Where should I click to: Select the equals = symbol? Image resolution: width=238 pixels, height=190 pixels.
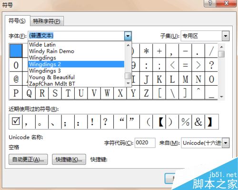coord(185,65)
